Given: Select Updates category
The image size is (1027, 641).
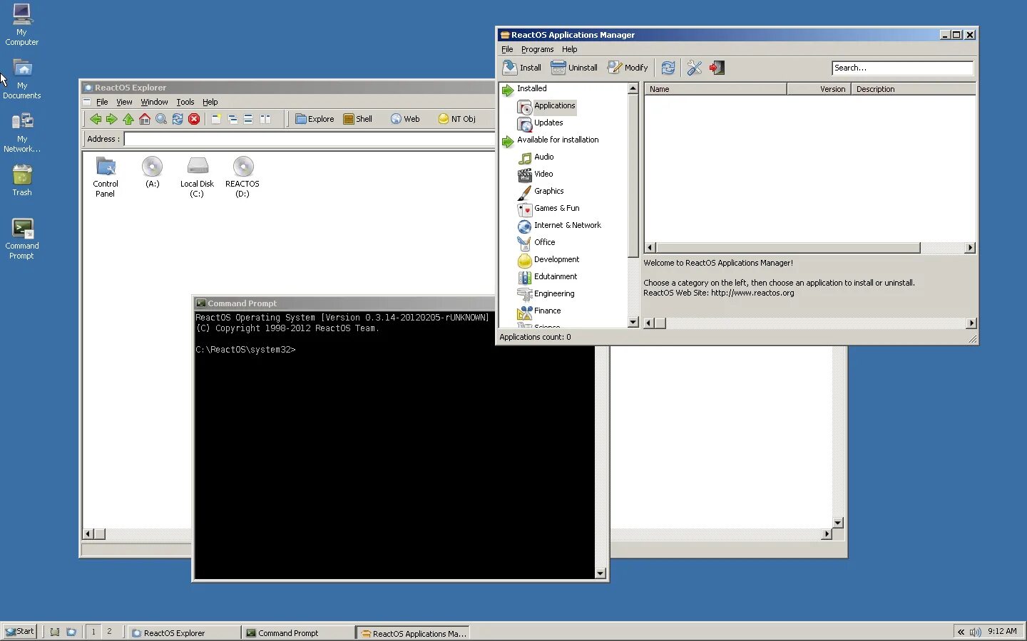Looking at the screenshot, I should pos(548,123).
